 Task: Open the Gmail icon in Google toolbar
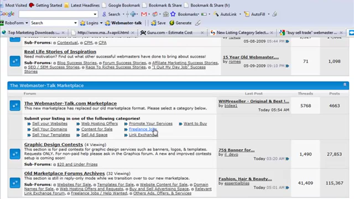point(144,14)
